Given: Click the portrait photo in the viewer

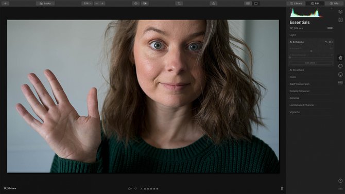Looking at the screenshot, I should click(x=143, y=96).
